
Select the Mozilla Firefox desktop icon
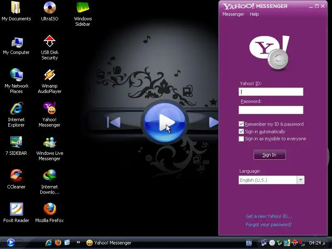pyautogui.click(x=49, y=212)
